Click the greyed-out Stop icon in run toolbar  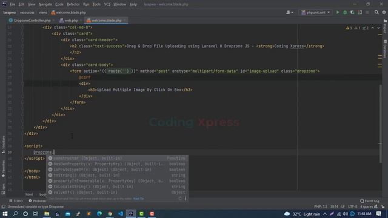coord(367,12)
